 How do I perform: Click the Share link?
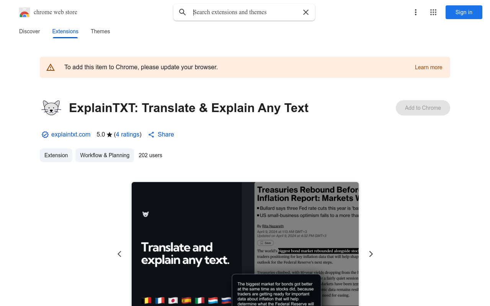pos(161,135)
